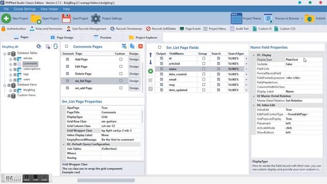Collapse 02 Master Detail Relation group

pos(254,96)
